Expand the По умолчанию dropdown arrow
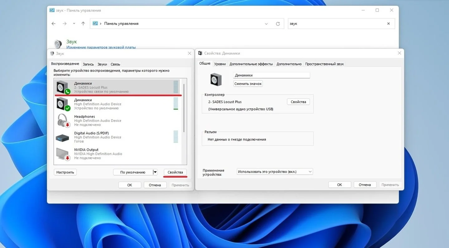The width and height of the screenshot is (449, 248). [x=155, y=172]
